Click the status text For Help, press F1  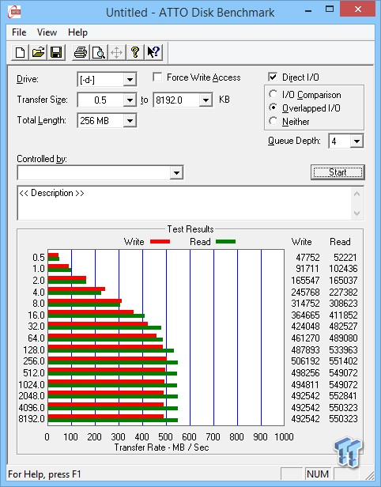[44, 474]
